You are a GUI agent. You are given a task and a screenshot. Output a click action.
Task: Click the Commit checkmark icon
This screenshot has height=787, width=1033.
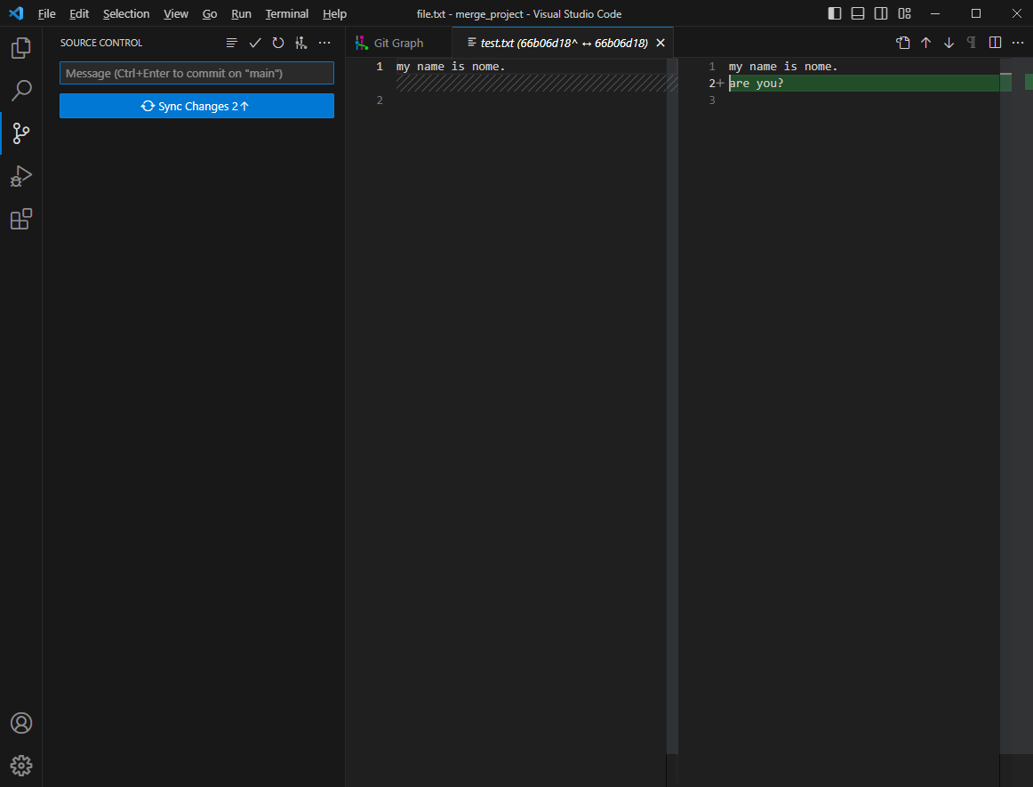[255, 43]
